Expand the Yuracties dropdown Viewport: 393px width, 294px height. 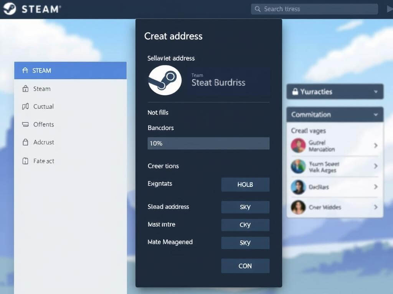(376, 92)
